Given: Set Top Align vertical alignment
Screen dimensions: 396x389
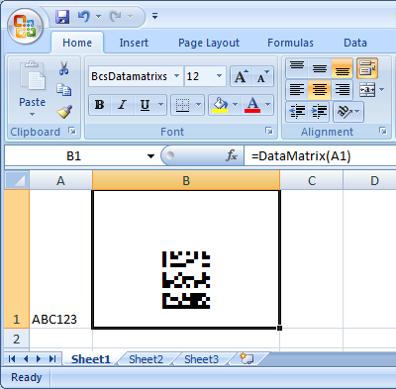Looking at the screenshot, I should (297, 68).
